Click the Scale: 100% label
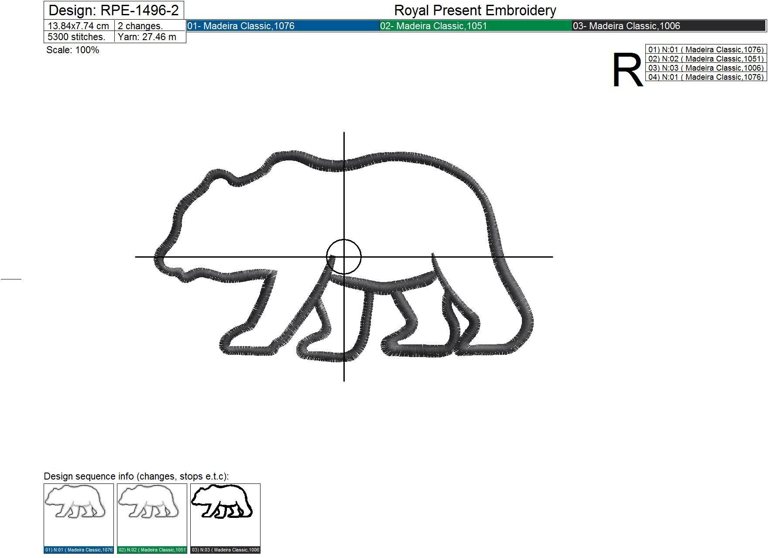The image size is (768, 558). point(72,50)
